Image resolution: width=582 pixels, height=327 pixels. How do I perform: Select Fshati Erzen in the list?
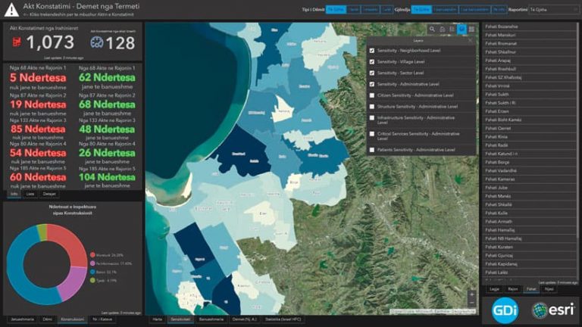click(x=530, y=111)
